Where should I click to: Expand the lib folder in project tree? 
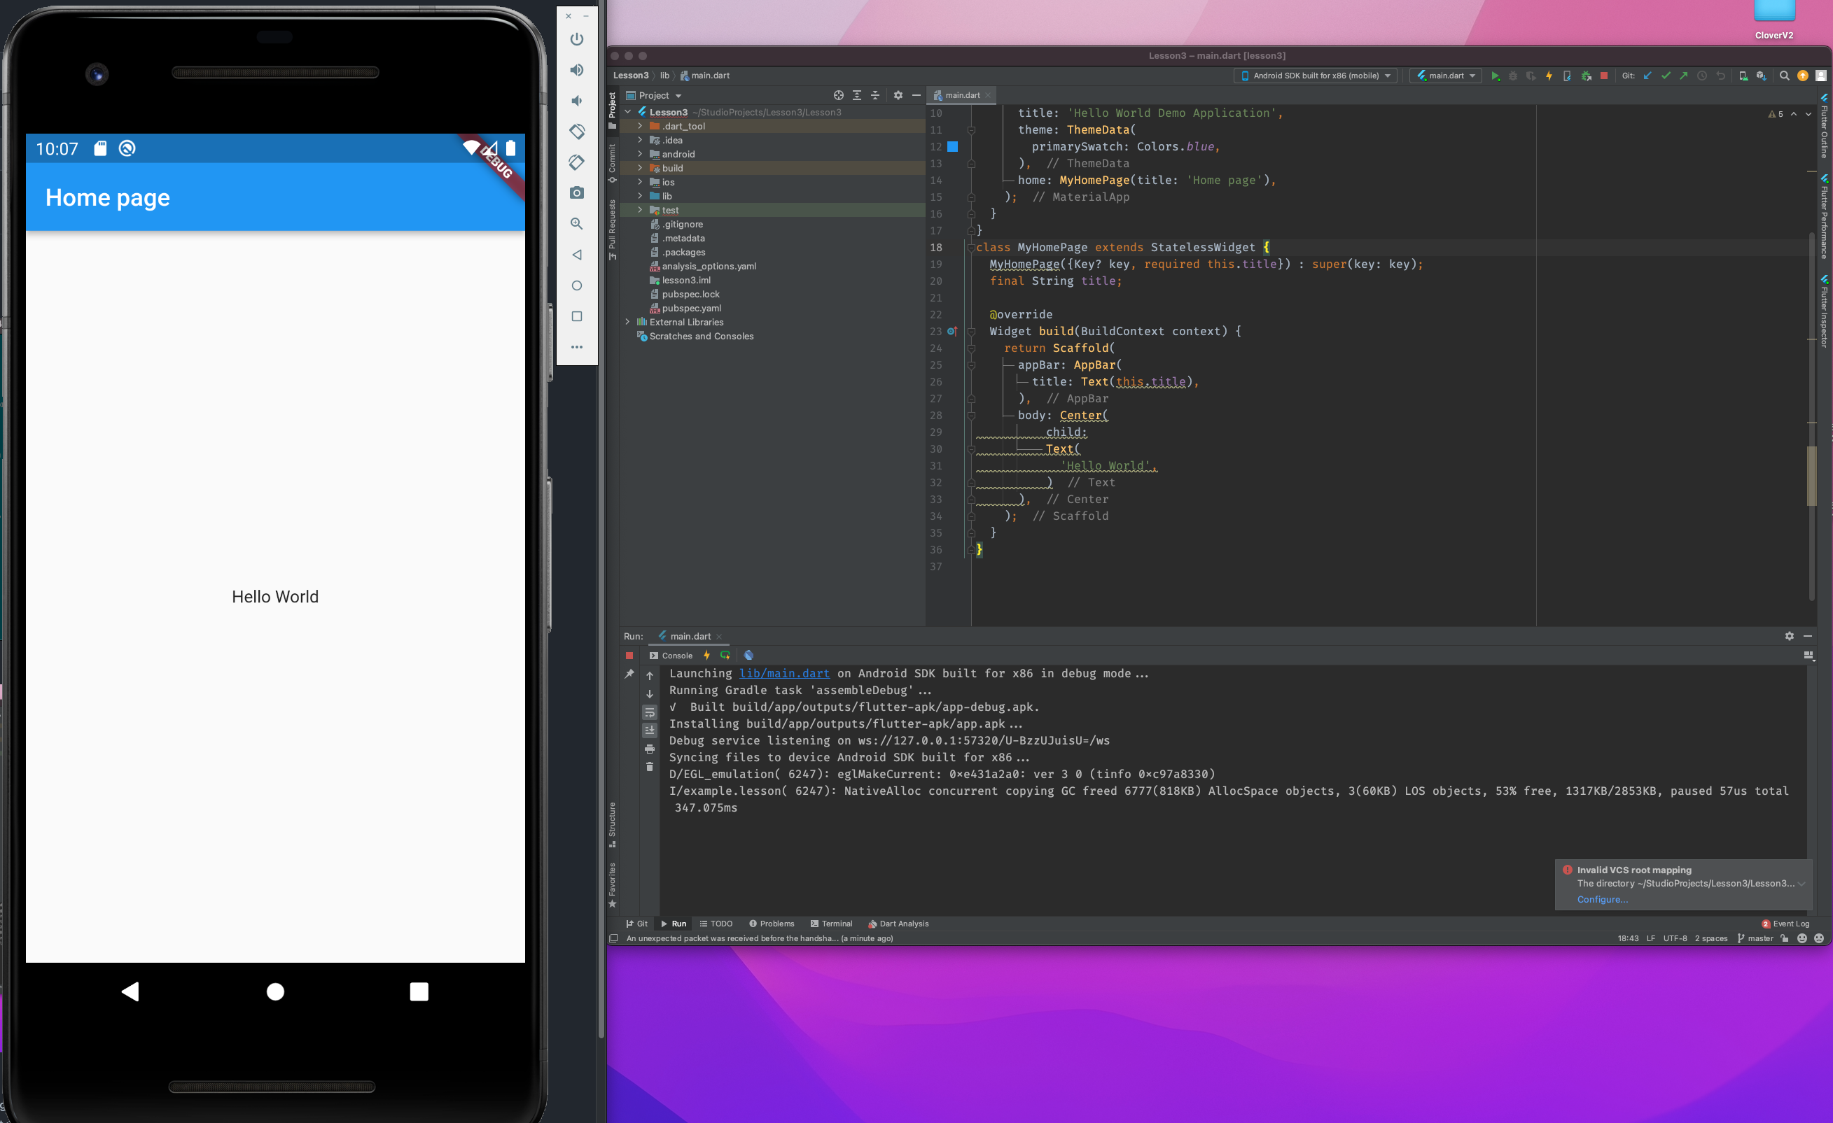tap(640, 196)
